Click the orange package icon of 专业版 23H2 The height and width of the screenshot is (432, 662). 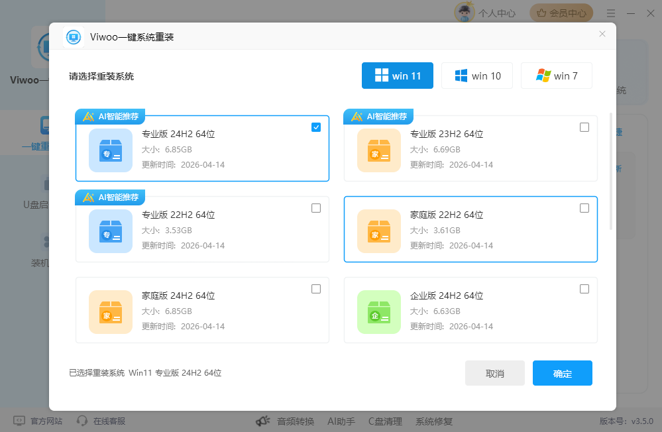point(378,150)
